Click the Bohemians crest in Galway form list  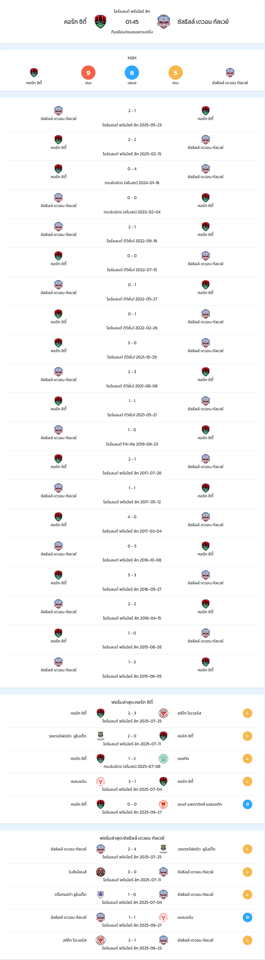101,872
